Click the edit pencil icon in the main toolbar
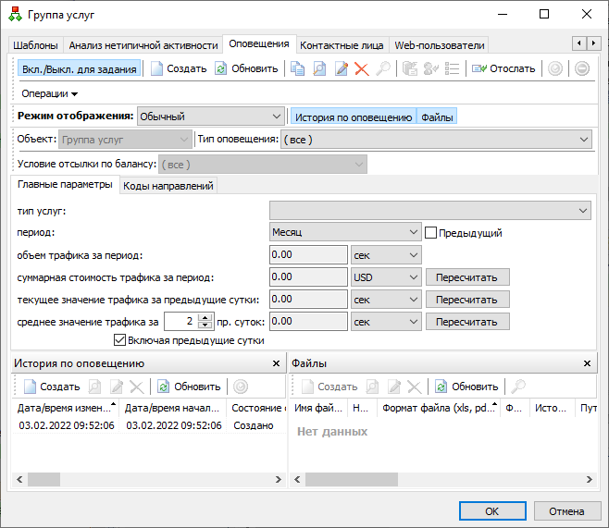The image size is (609, 528). point(341,68)
